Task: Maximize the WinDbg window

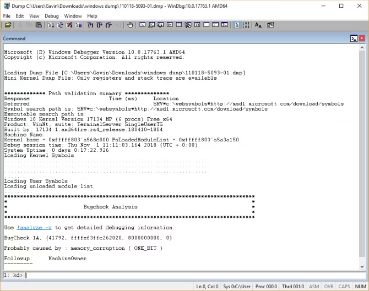Action: point(341,6)
